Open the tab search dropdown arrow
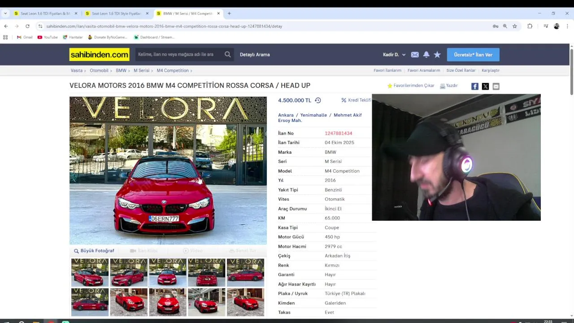 pyautogui.click(x=5, y=13)
